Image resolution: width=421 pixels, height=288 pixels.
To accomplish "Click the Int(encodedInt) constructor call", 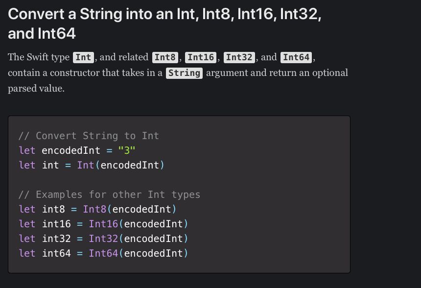I will click(120, 165).
